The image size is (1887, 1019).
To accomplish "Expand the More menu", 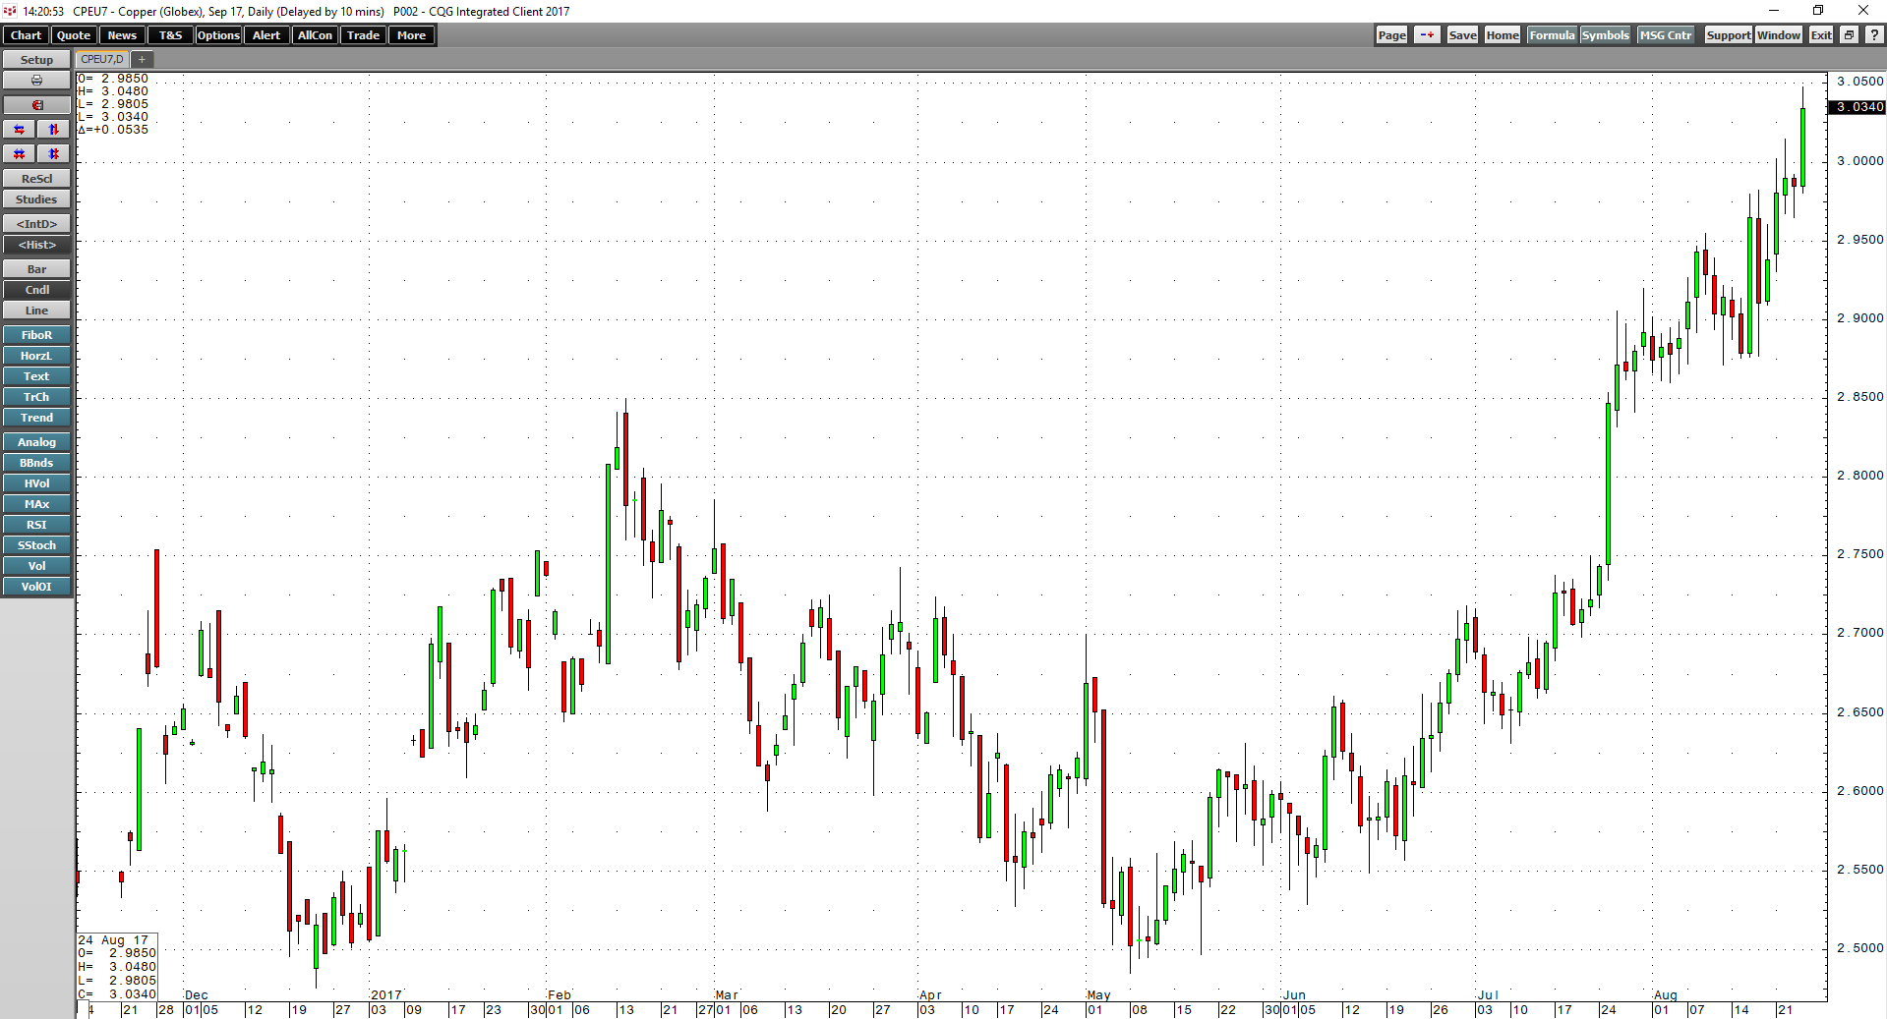I will pos(411,35).
